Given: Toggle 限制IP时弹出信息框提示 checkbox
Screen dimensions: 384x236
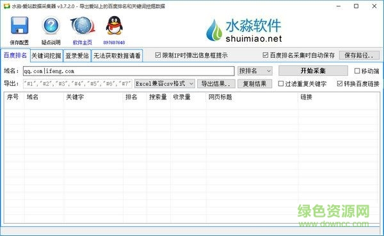Looking at the screenshot, I should tap(157, 55).
